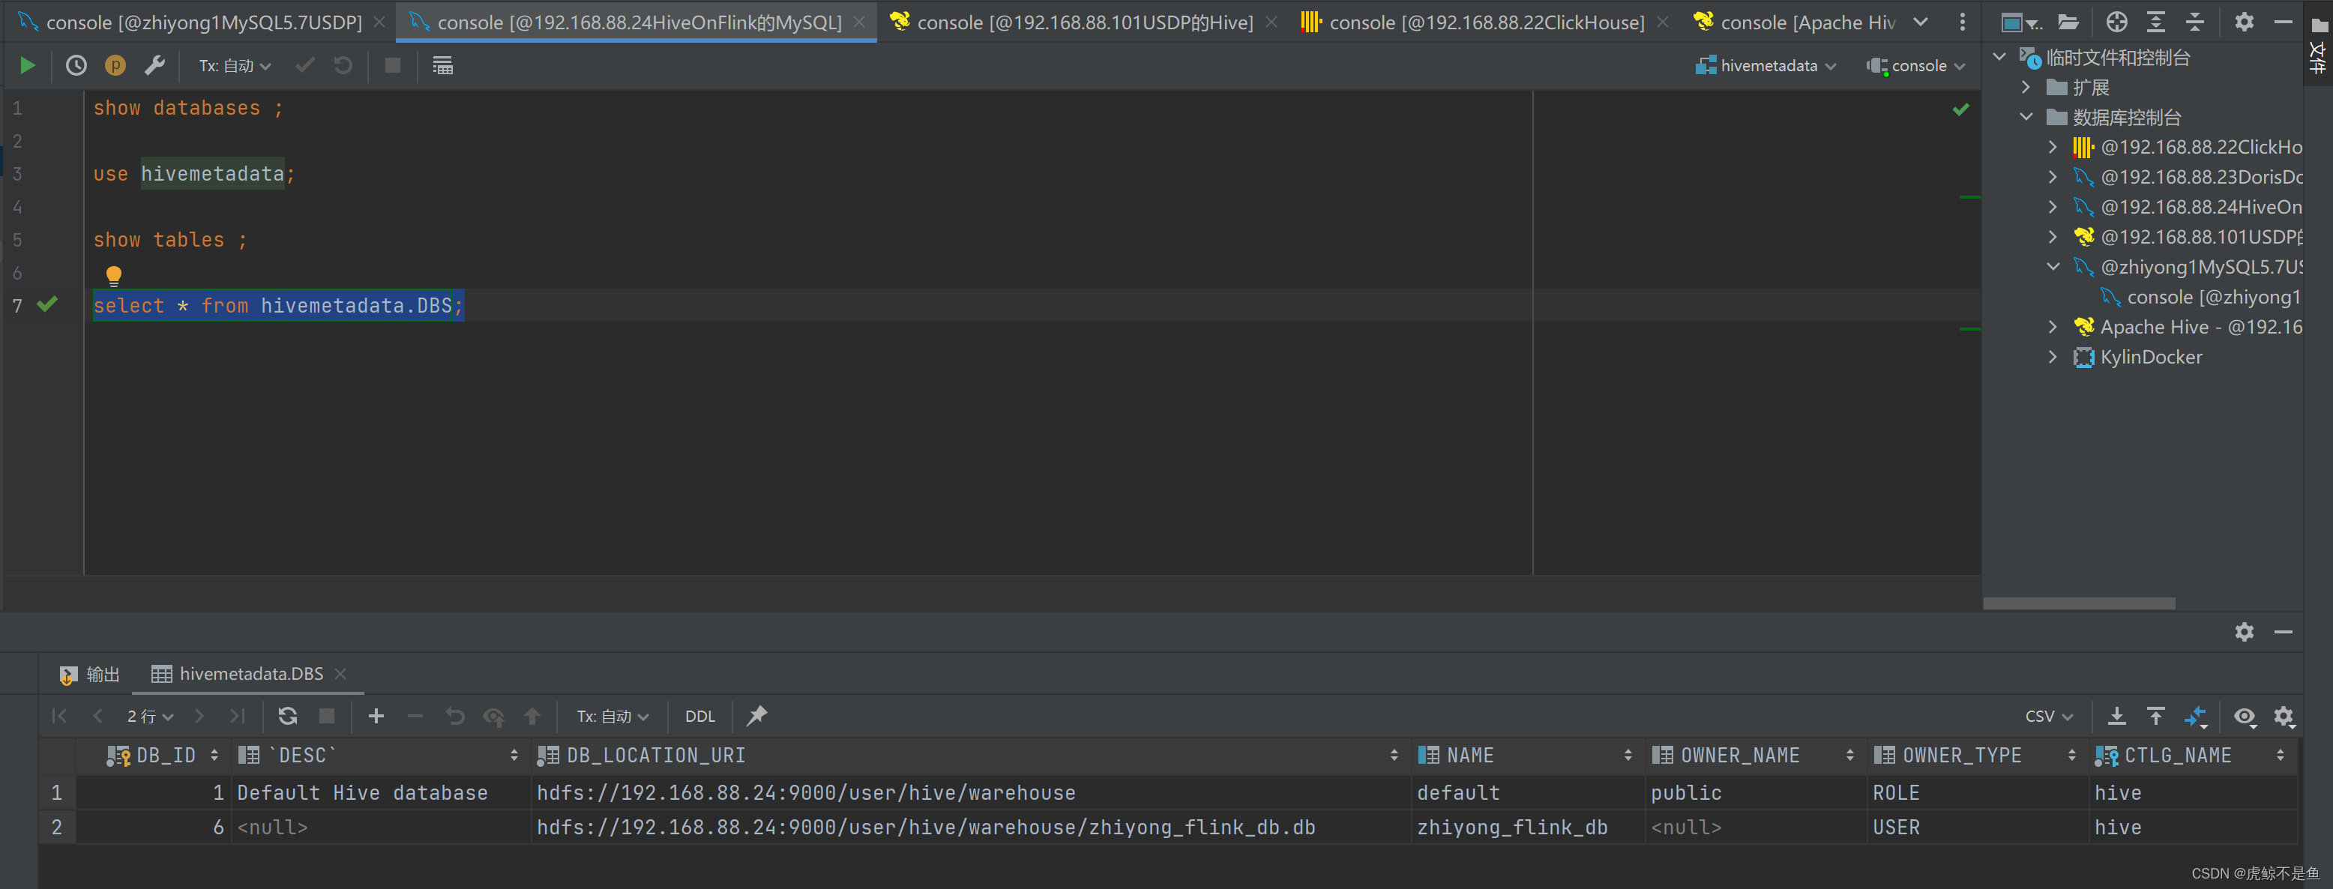Click the run/execute query icon
The image size is (2333, 889).
pyautogui.click(x=28, y=65)
